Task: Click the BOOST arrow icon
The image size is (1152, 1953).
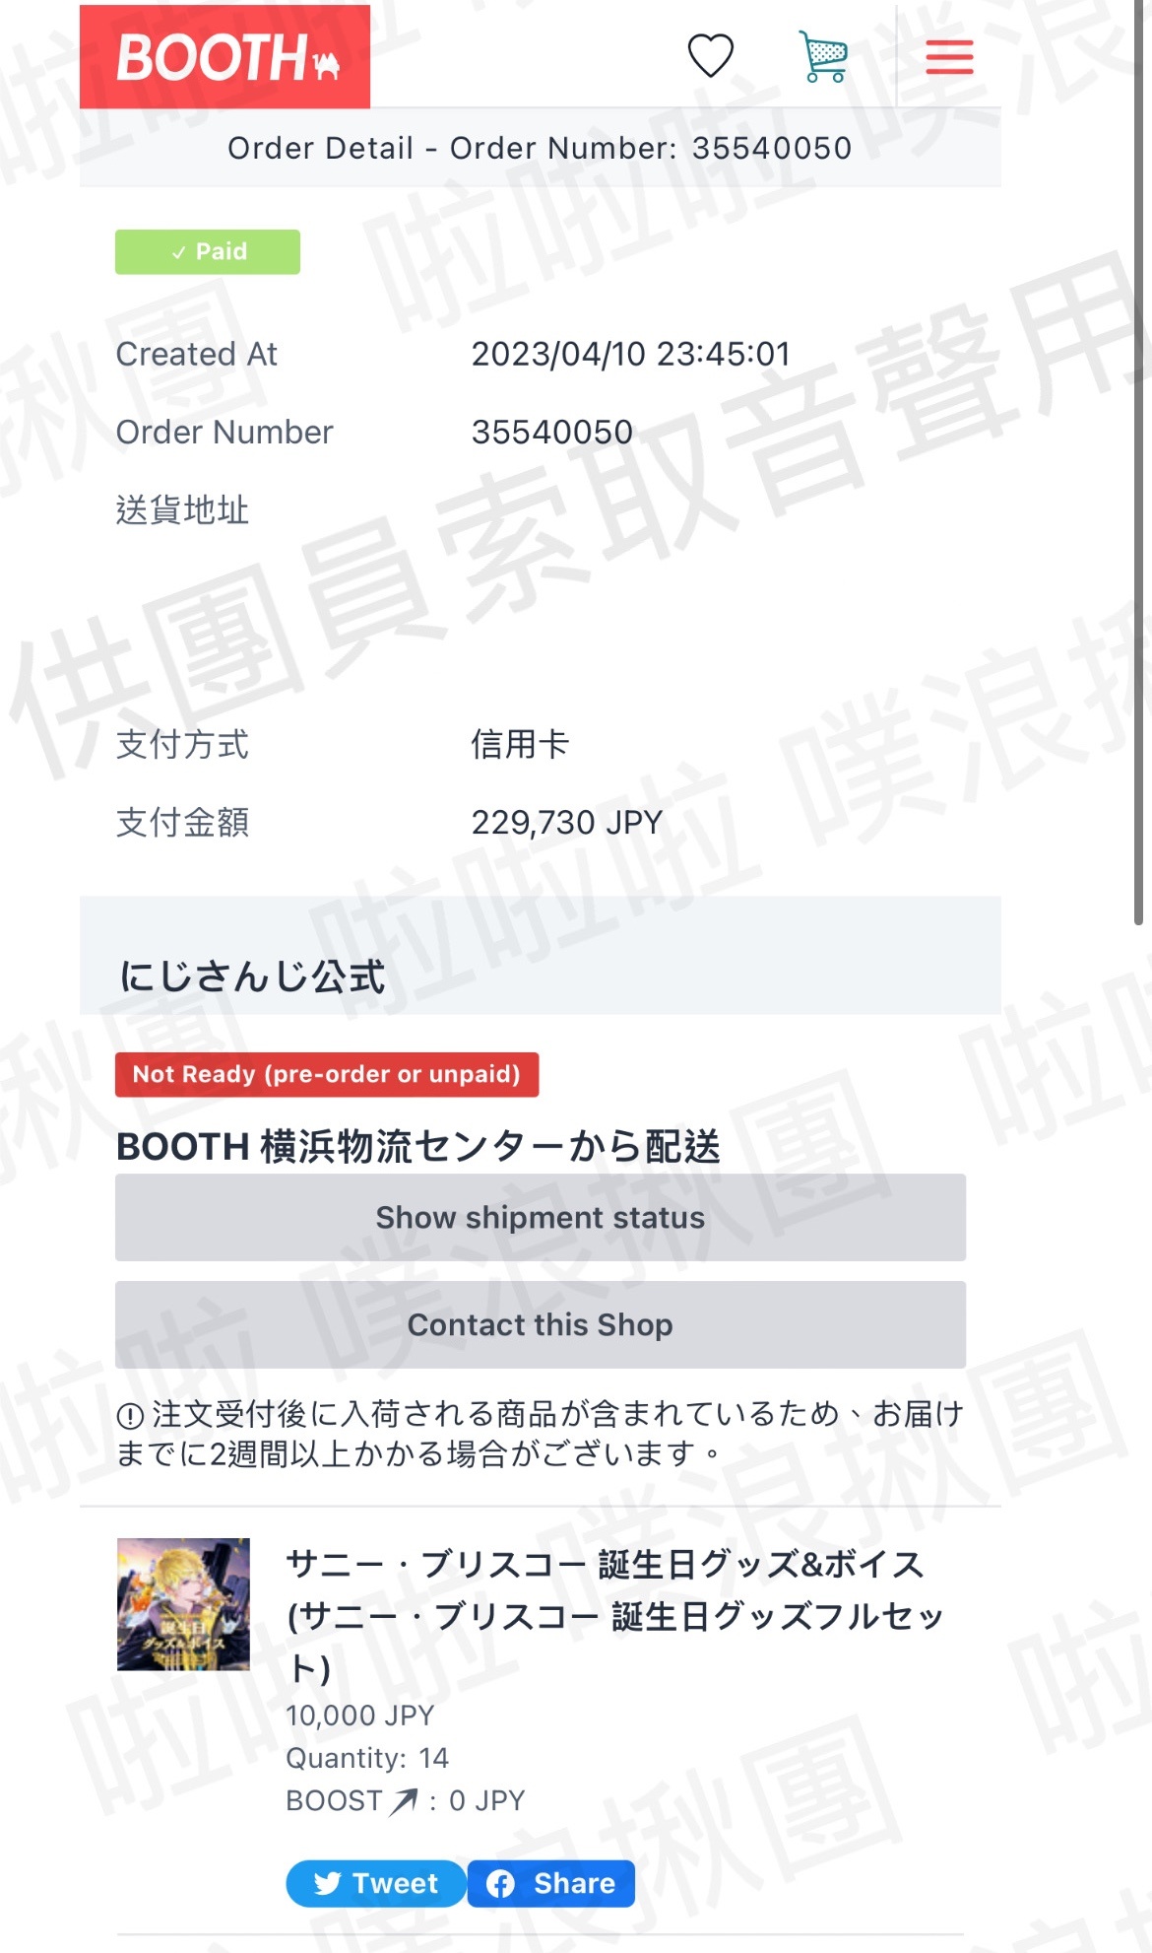Action: (404, 1801)
